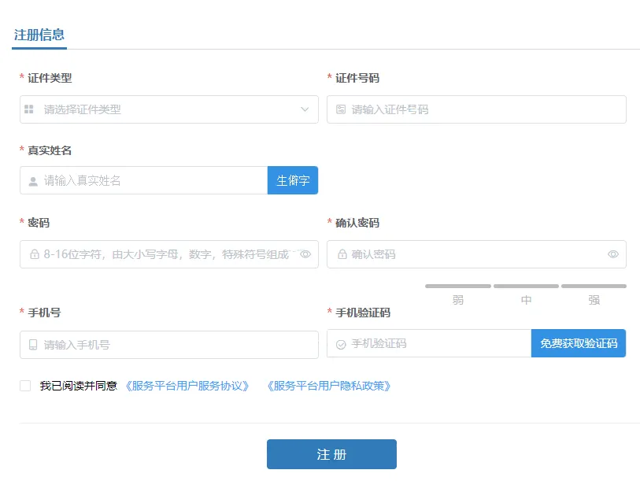Click the 我已阅读并同意 text
640x481 pixels.
pyautogui.click(x=79, y=386)
